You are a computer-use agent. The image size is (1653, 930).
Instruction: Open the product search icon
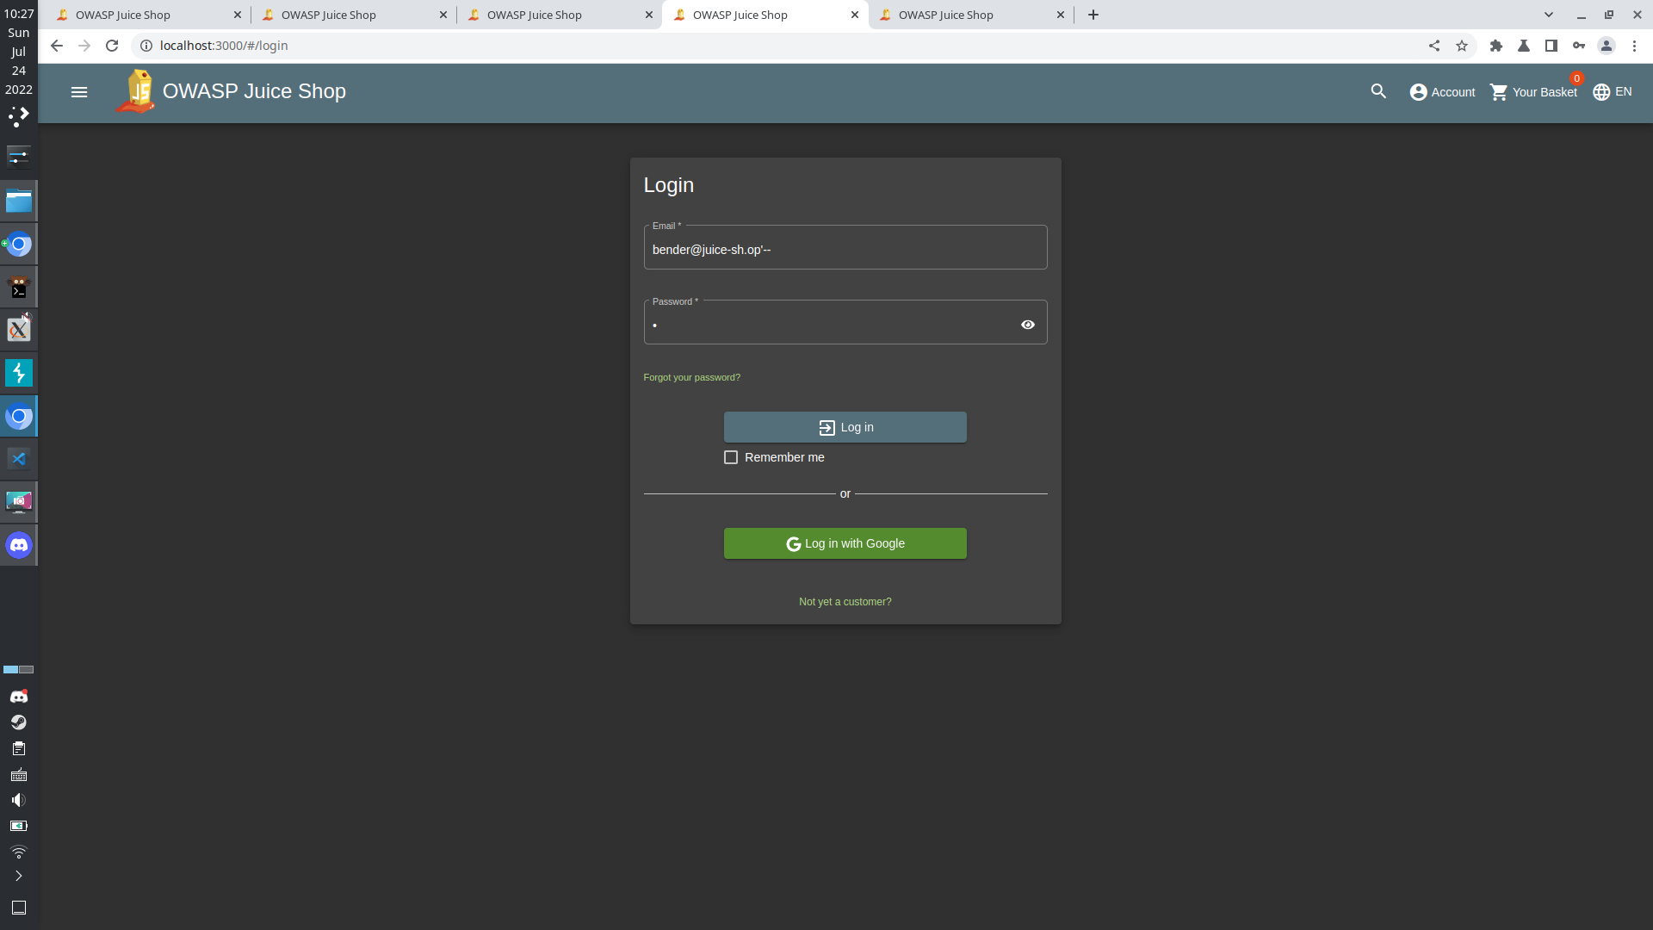(x=1378, y=91)
